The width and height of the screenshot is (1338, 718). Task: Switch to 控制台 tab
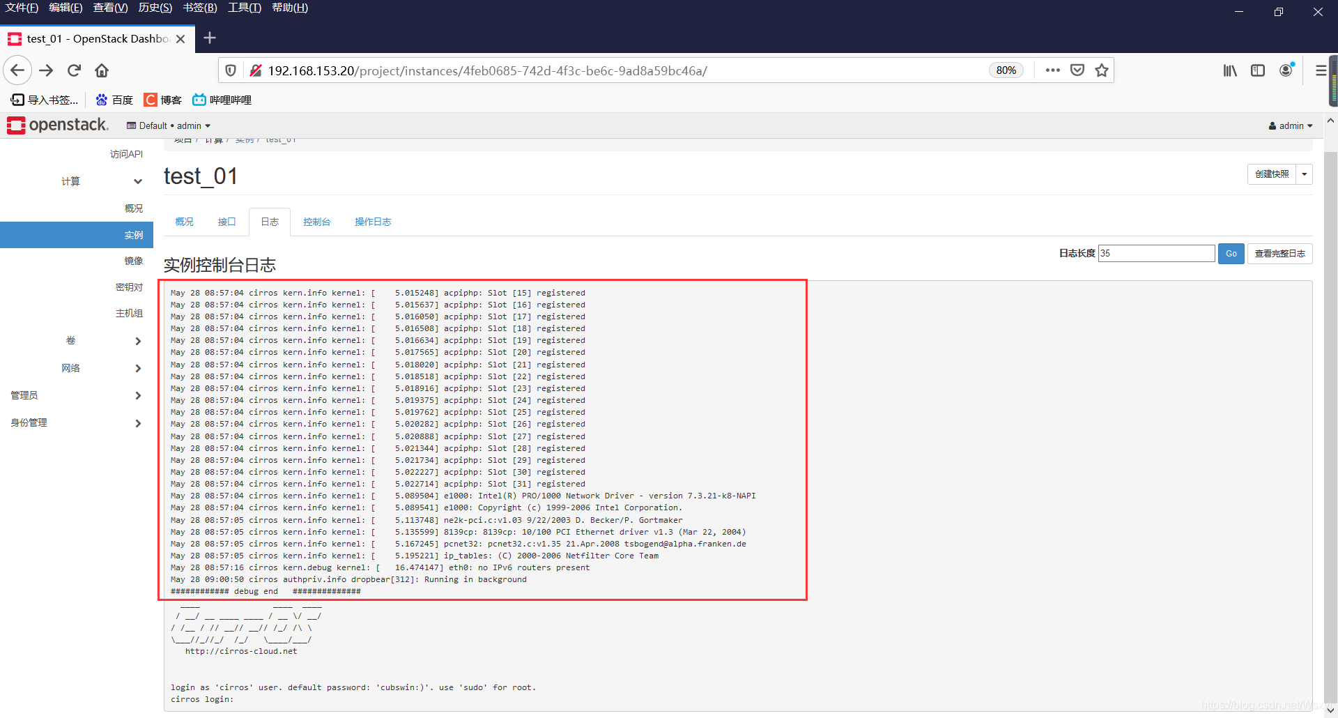(317, 222)
